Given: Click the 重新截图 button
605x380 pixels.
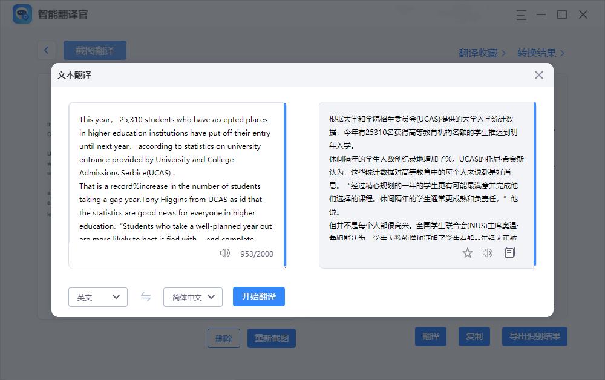Looking at the screenshot, I should tap(271, 338).
